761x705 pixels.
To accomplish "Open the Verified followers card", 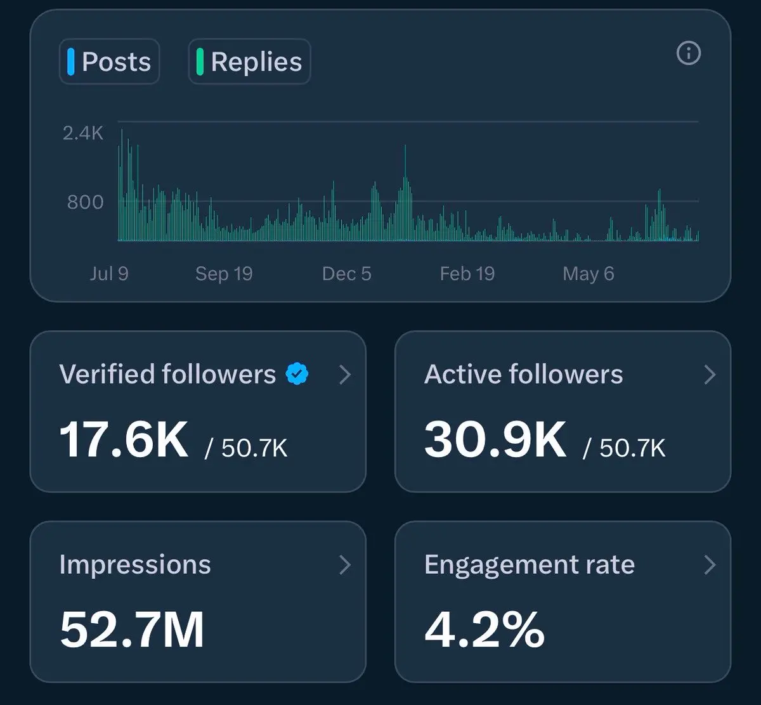I will point(198,411).
